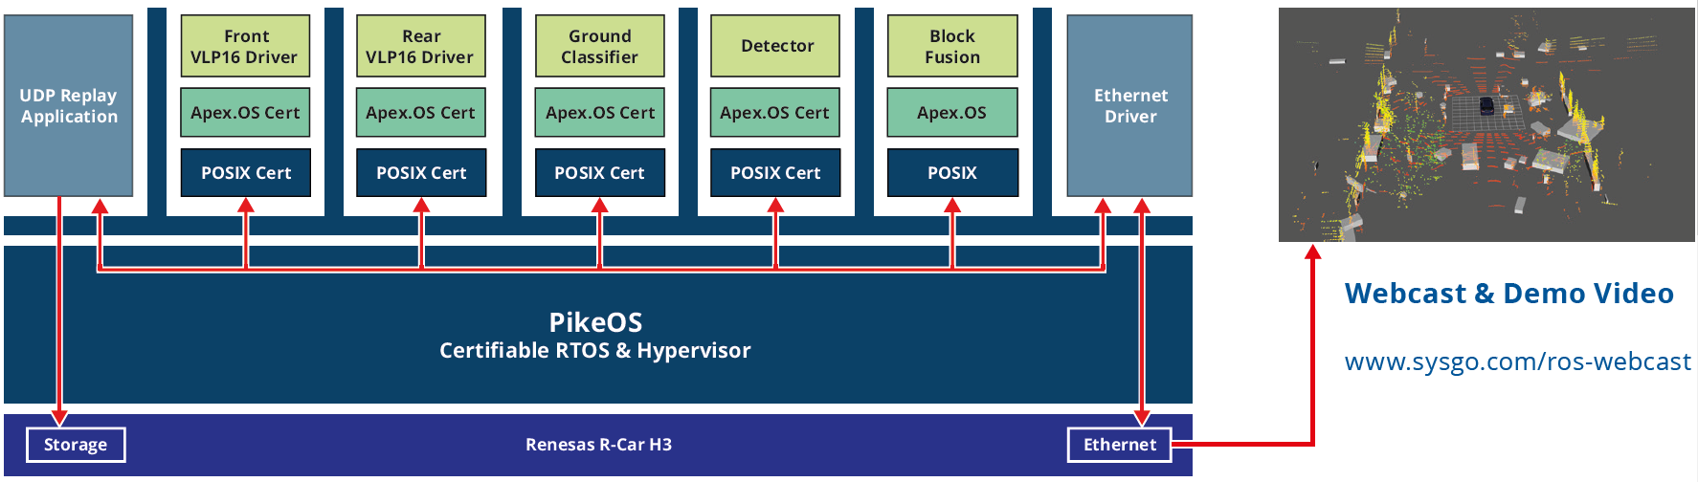Select the Front VLP16 Driver box

tap(246, 46)
